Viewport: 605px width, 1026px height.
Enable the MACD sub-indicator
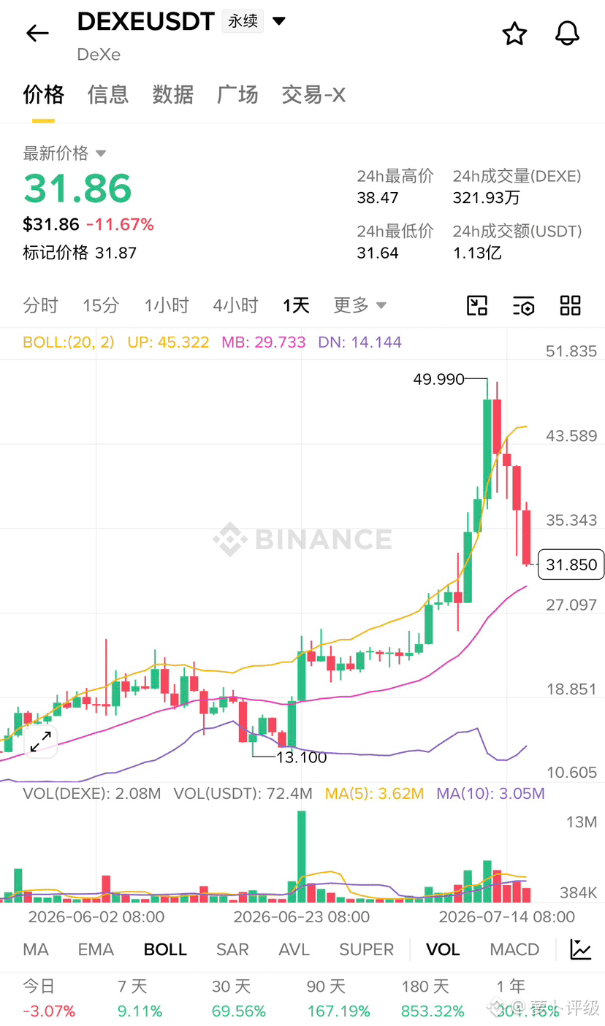(x=514, y=949)
